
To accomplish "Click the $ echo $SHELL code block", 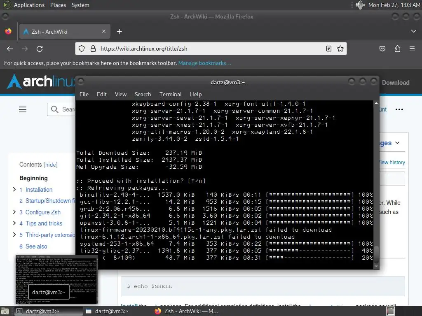I will coord(263,286).
